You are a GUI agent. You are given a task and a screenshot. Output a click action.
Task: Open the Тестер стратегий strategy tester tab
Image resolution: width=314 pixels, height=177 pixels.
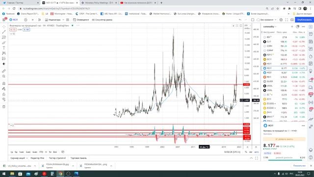tap(57, 158)
